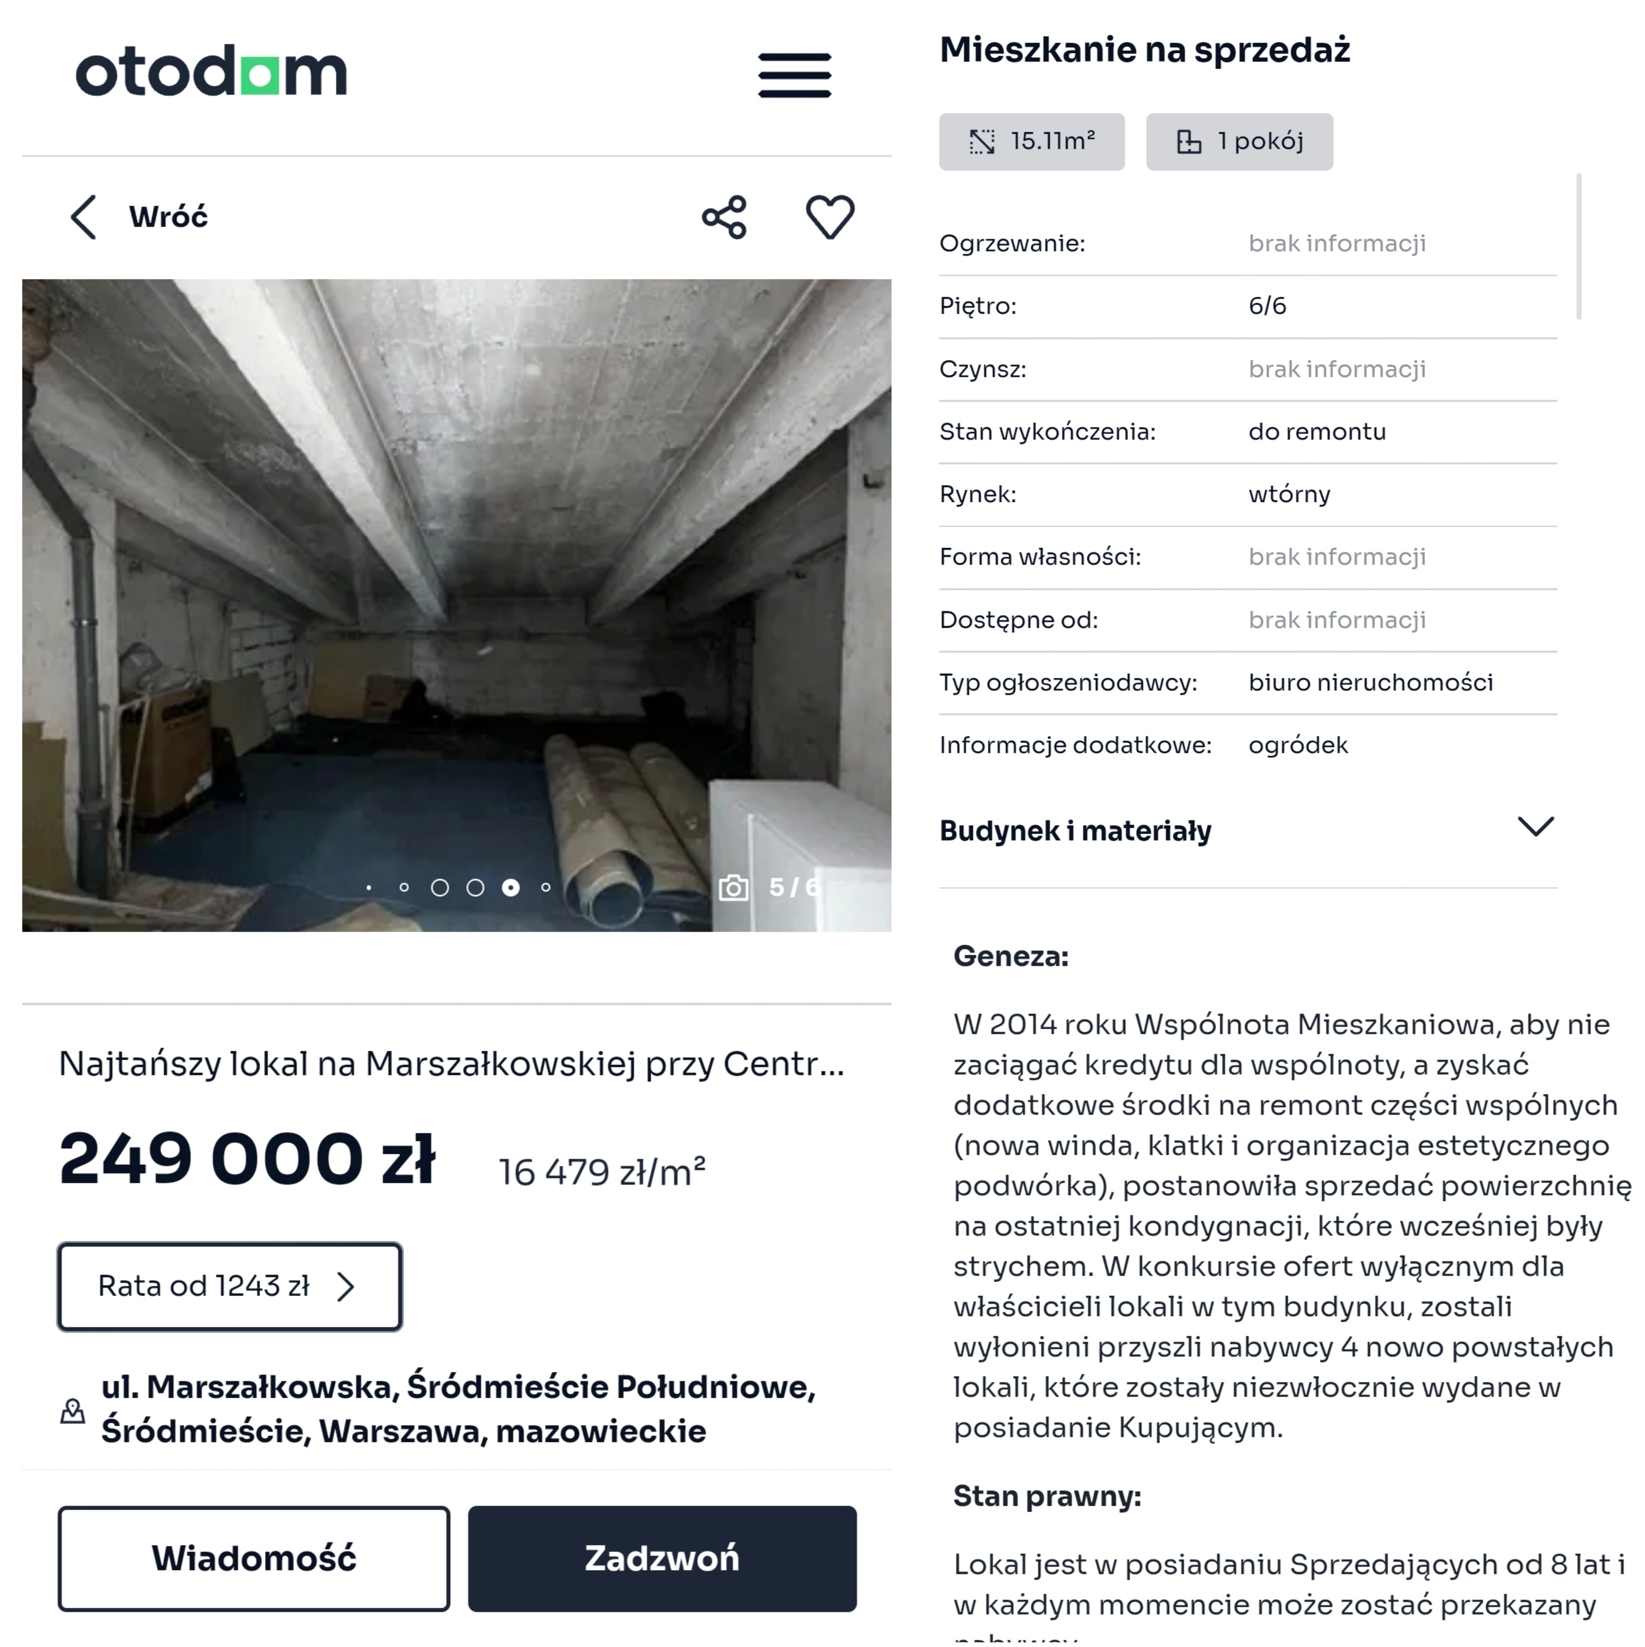Save listing with the heart icon

coord(830,217)
